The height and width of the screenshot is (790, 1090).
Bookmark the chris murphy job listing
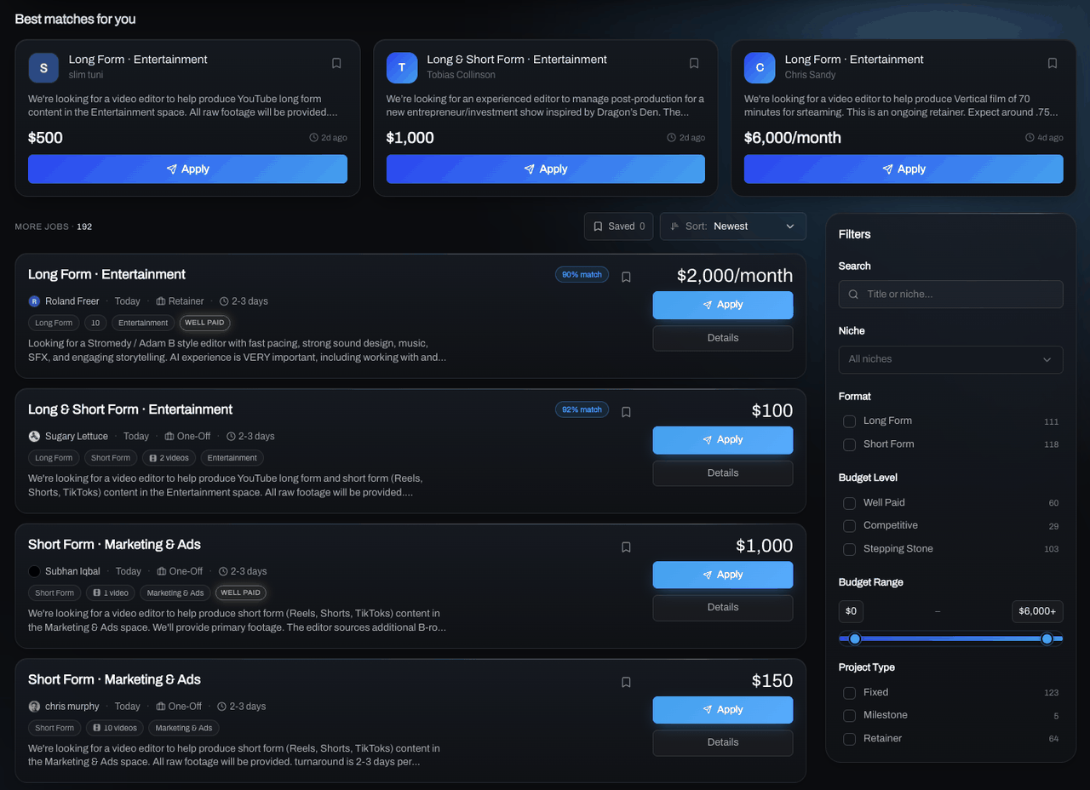click(626, 682)
